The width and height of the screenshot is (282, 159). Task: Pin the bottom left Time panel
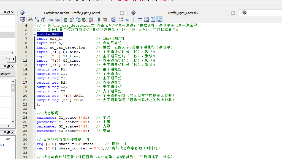tap(5, 132)
